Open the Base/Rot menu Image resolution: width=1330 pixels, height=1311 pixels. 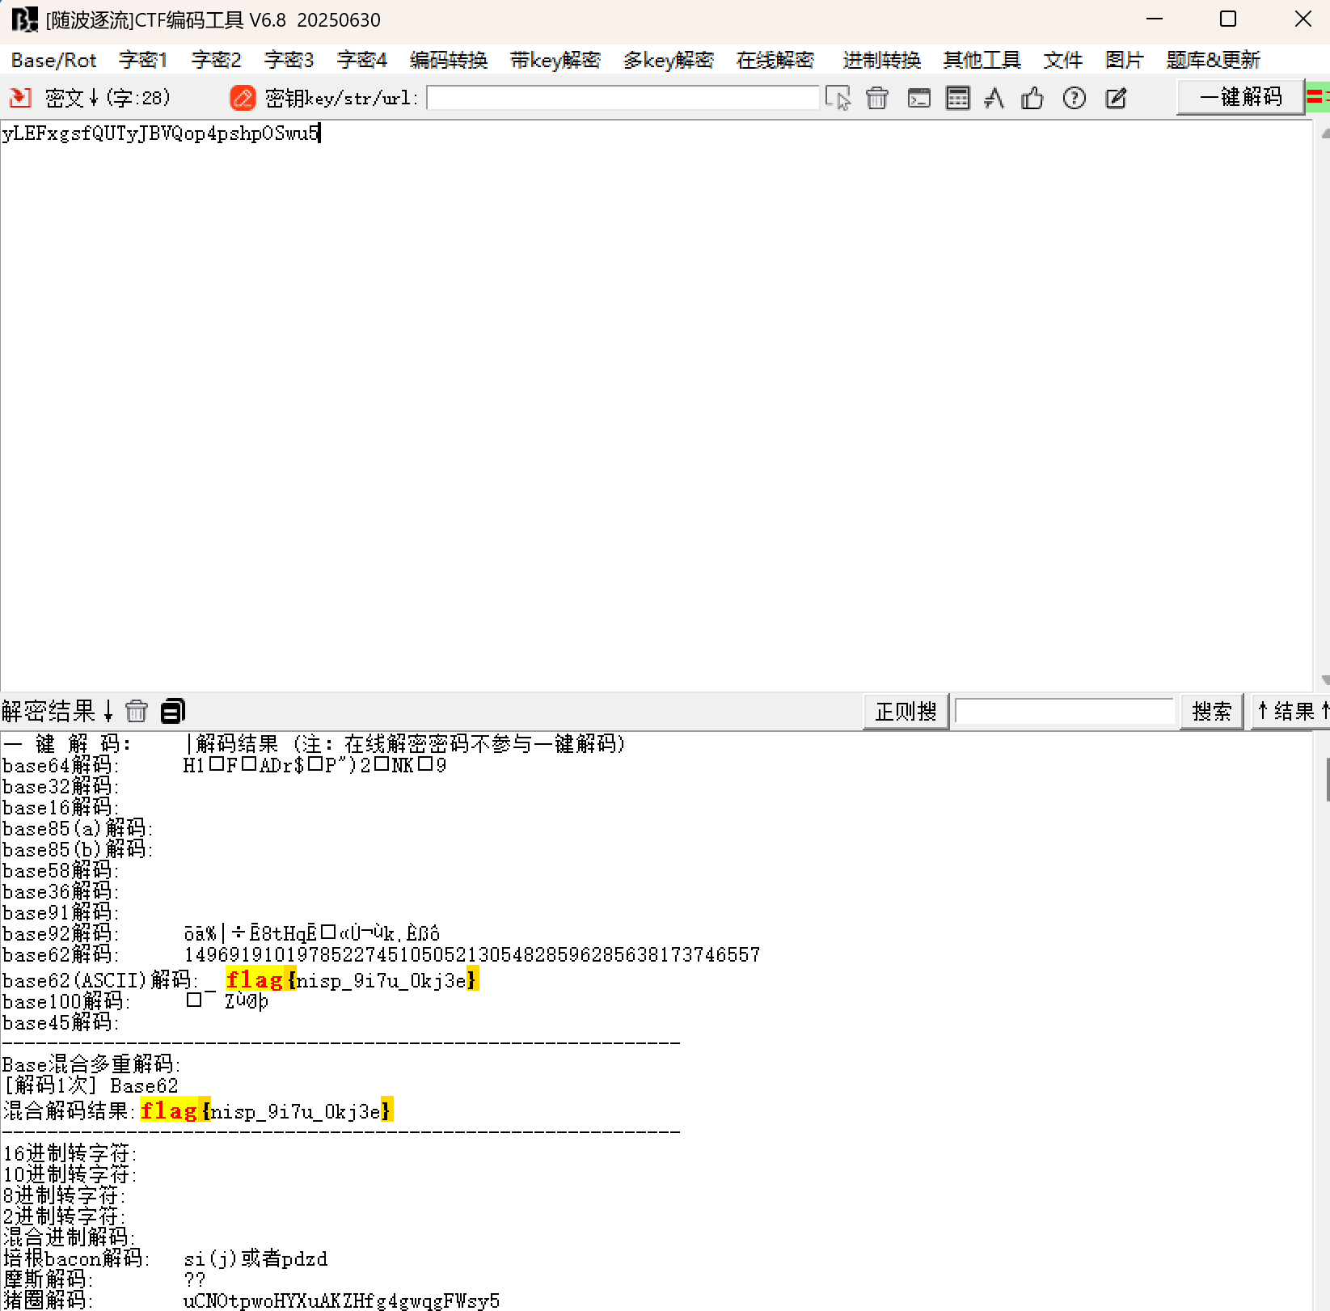(x=54, y=61)
